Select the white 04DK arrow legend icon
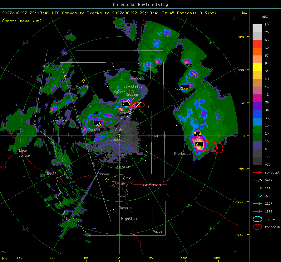Screen dimensions: 281x262 (x=257, y=180)
